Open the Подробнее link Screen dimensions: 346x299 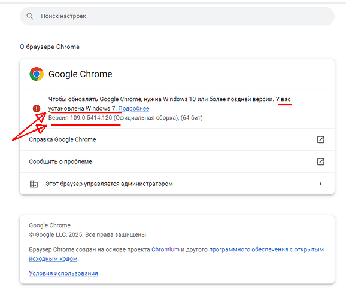(133, 108)
